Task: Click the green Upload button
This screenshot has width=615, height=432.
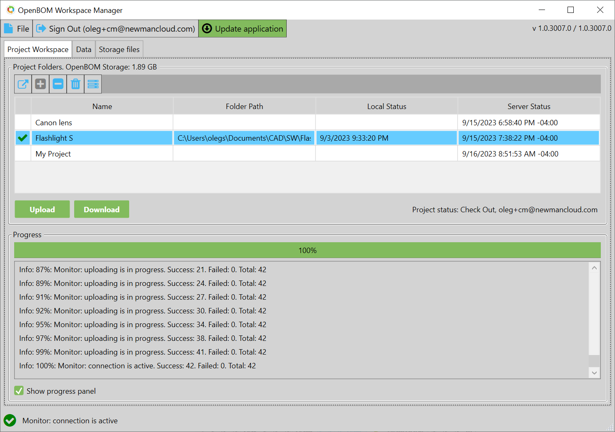Action: point(42,209)
